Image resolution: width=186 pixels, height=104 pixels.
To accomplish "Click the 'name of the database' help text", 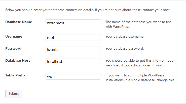I will point(138,22).
